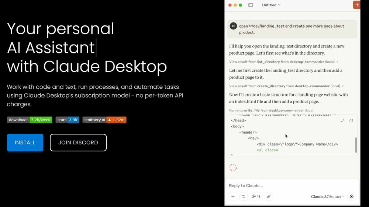
Task: Click the '<nav>' code line
Action: pos(253,138)
